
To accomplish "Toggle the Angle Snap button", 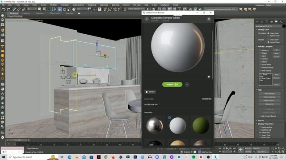I will (110, 9).
